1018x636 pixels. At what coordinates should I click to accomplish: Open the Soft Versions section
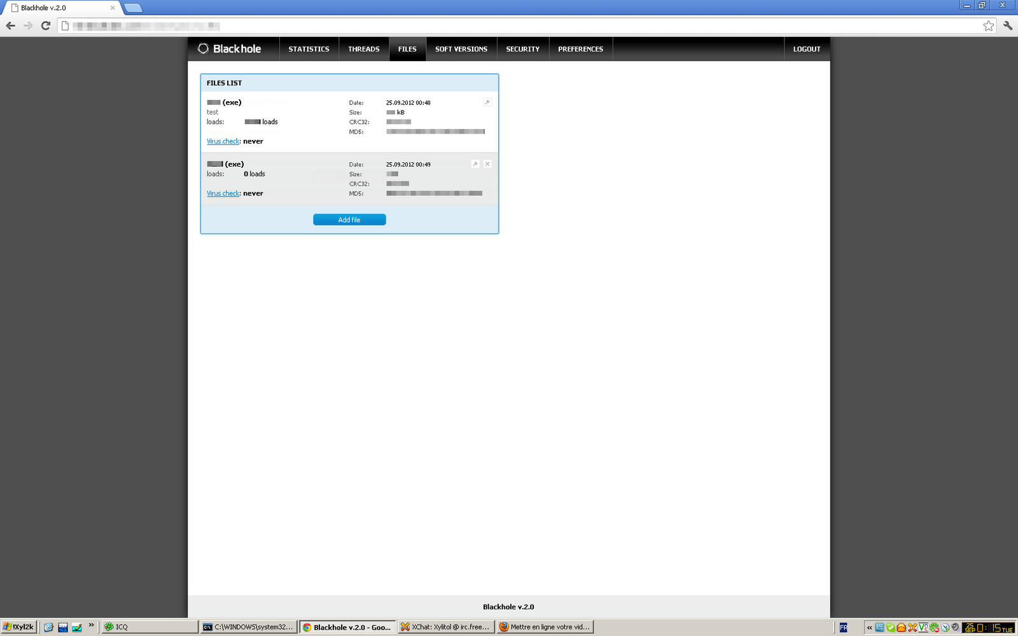point(461,49)
